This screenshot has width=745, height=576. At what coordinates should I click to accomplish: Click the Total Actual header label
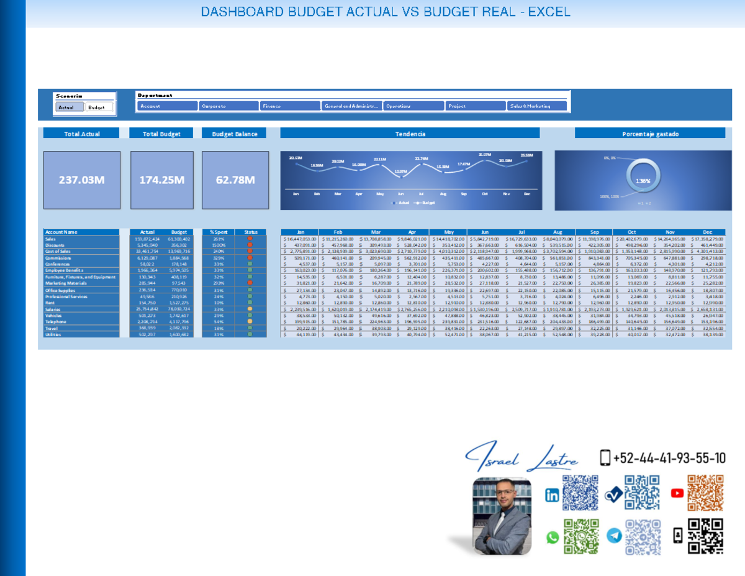click(81, 134)
